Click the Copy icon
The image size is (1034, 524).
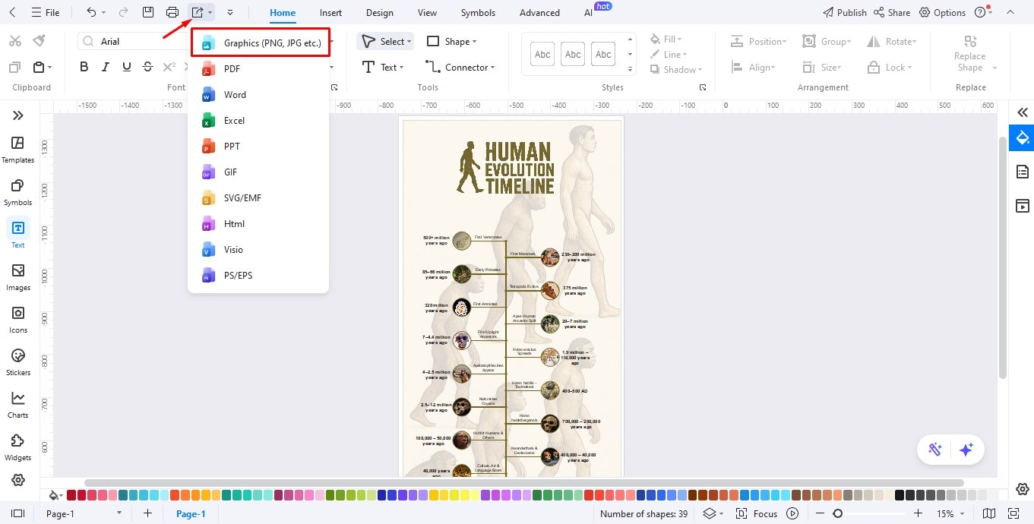coord(14,68)
